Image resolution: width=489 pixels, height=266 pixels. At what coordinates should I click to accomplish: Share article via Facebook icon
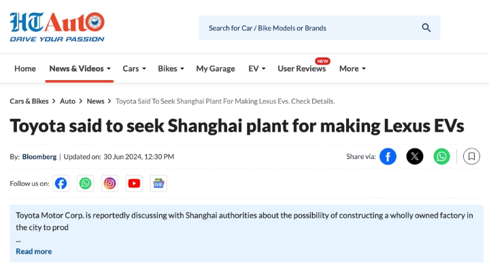coord(388,157)
